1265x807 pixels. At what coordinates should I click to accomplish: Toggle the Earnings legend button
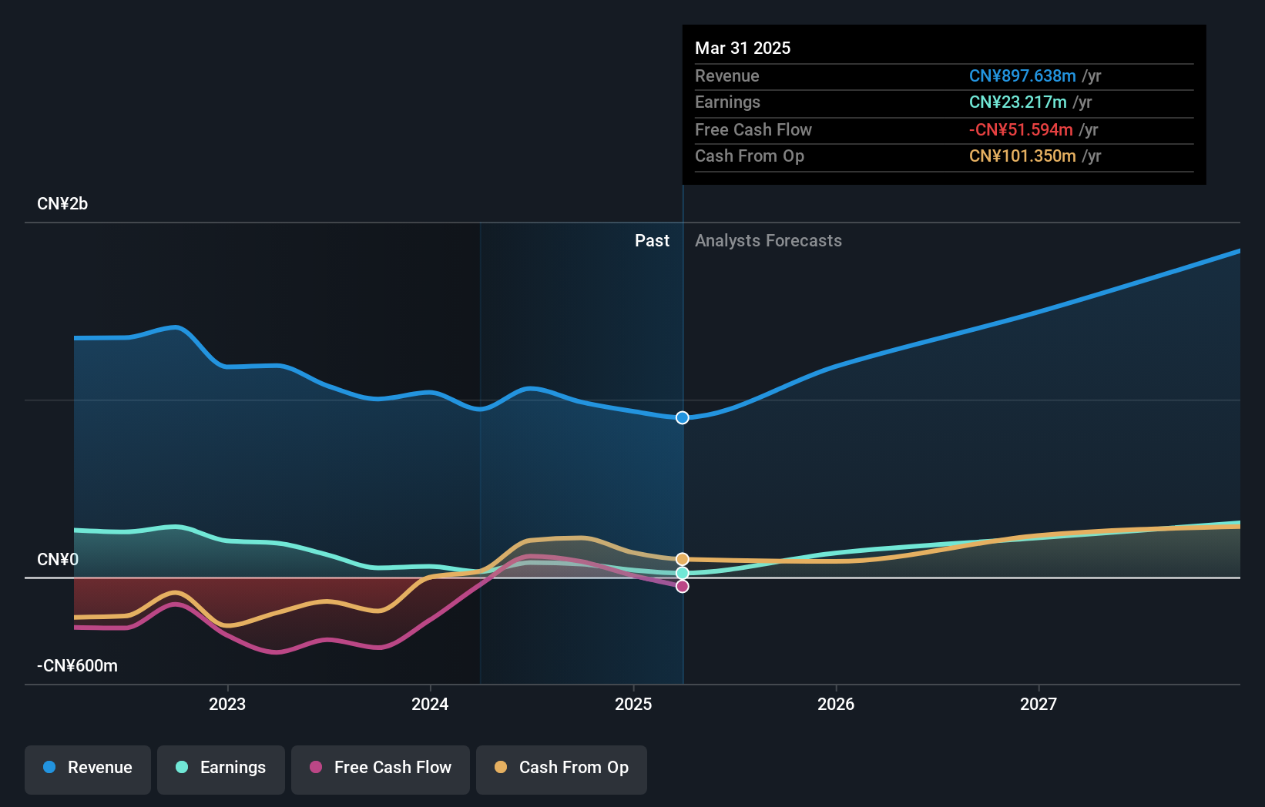pos(221,769)
